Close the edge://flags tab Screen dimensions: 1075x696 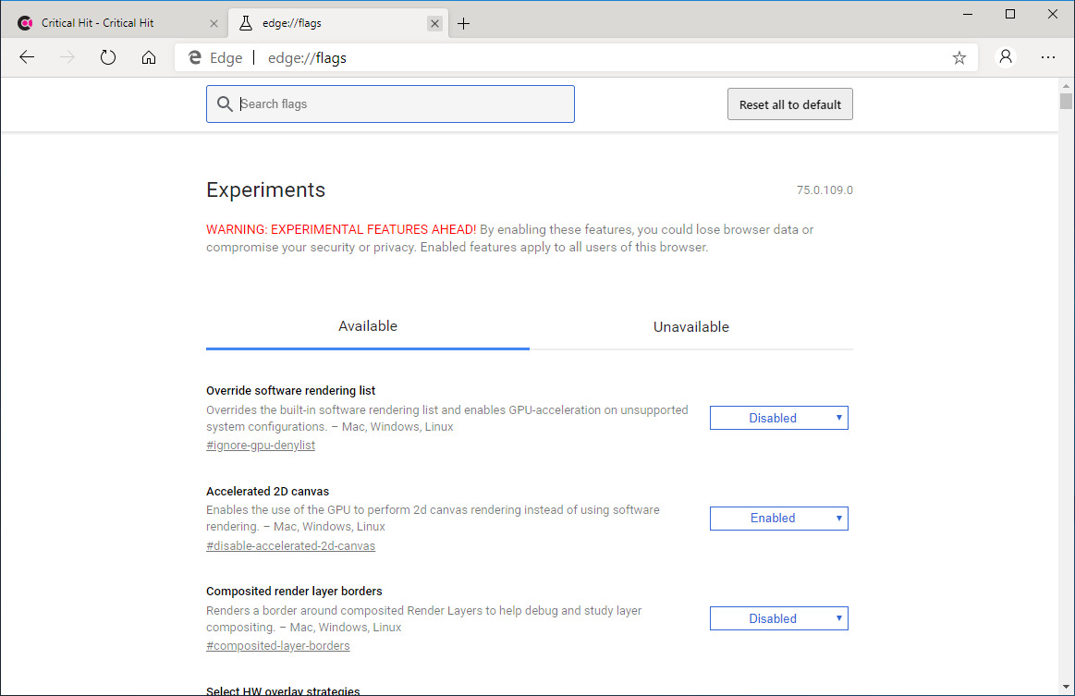434,23
